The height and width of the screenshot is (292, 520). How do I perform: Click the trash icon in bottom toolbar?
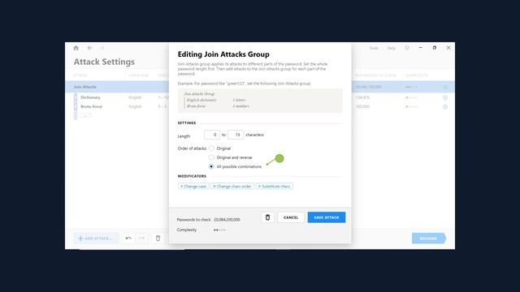158,238
